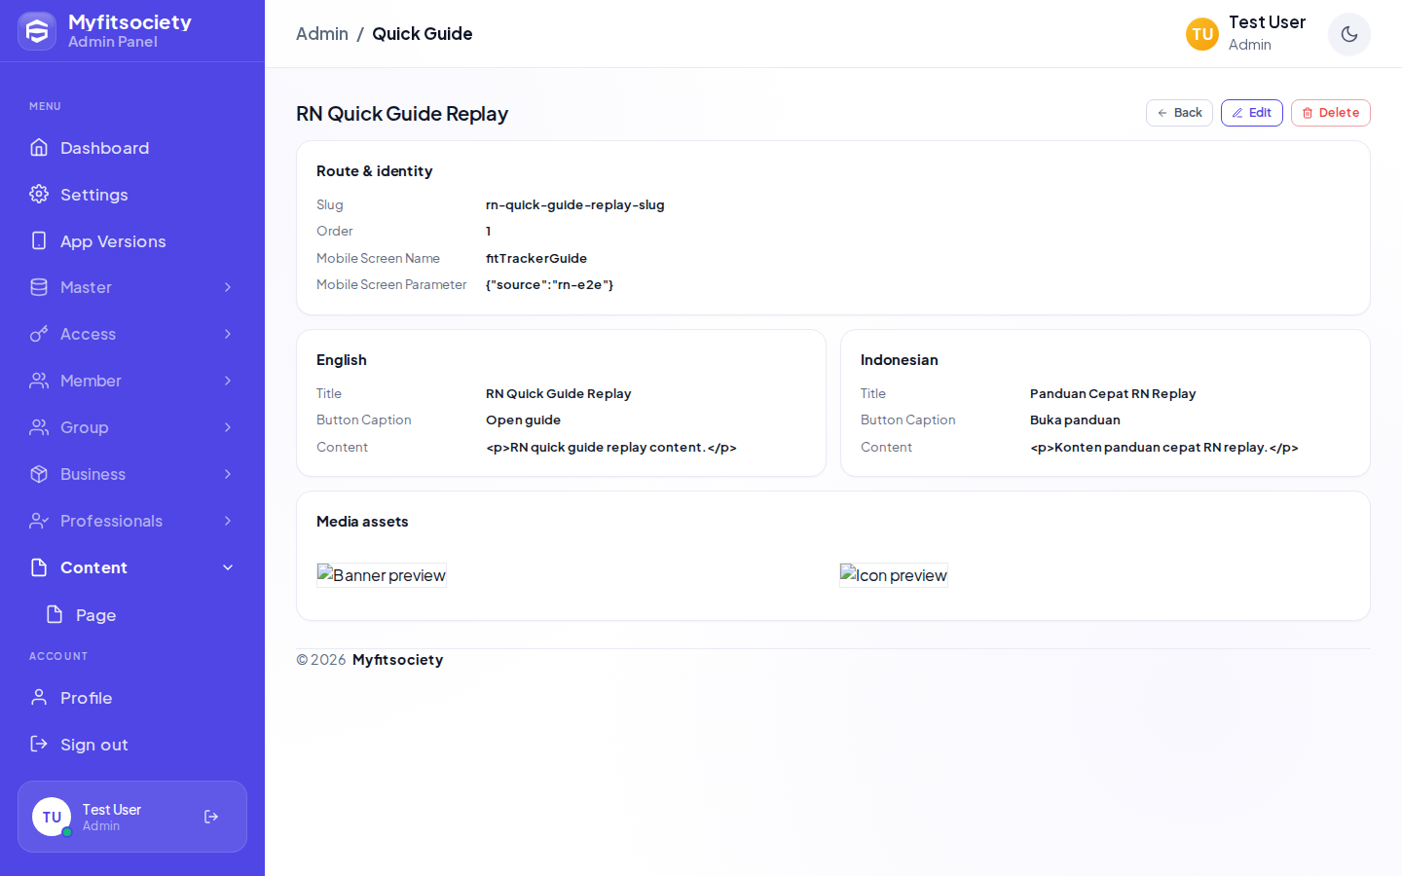Click the logout icon in user card
1402x876 pixels.
pos(211,817)
